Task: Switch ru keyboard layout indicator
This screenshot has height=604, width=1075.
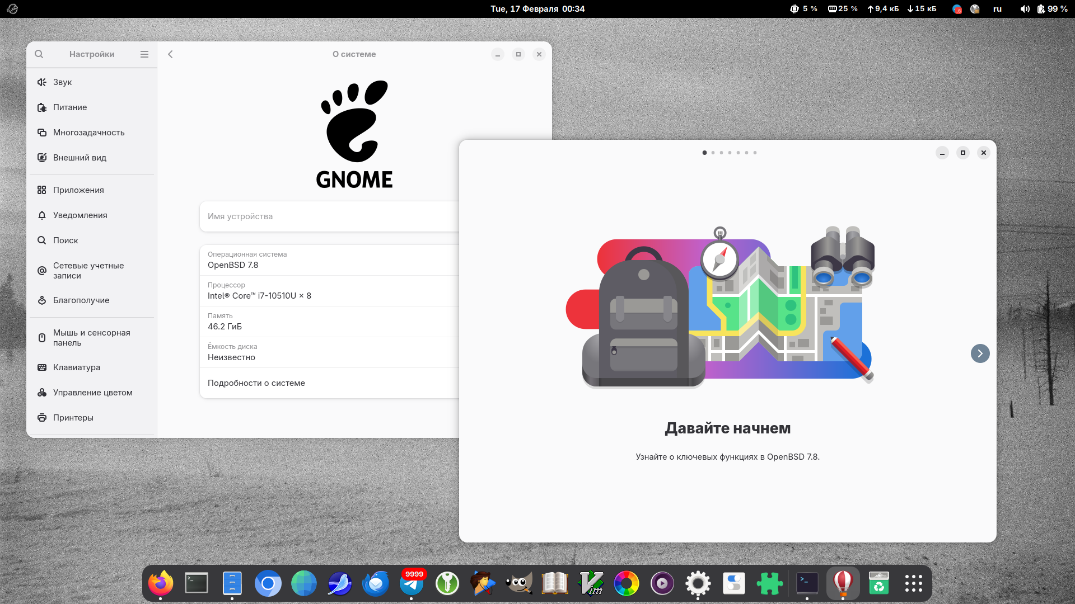Action: (x=997, y=9)
